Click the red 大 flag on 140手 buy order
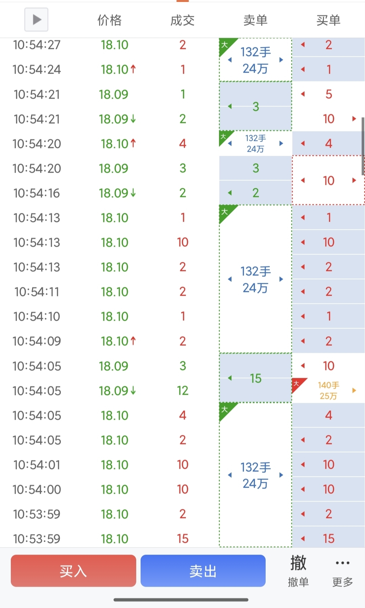 coord(298,385)
